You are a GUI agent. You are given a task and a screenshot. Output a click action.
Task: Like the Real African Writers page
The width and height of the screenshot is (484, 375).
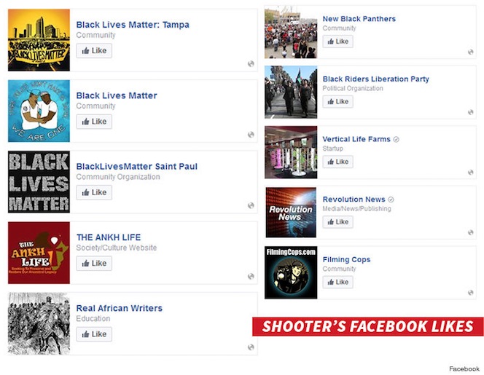click(94, 334)
